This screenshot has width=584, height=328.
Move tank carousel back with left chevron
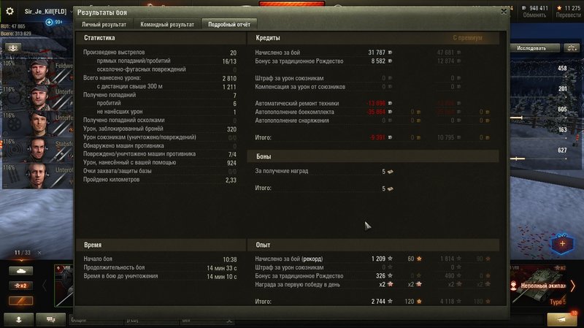pyautogui.click(x=45, y=286)
